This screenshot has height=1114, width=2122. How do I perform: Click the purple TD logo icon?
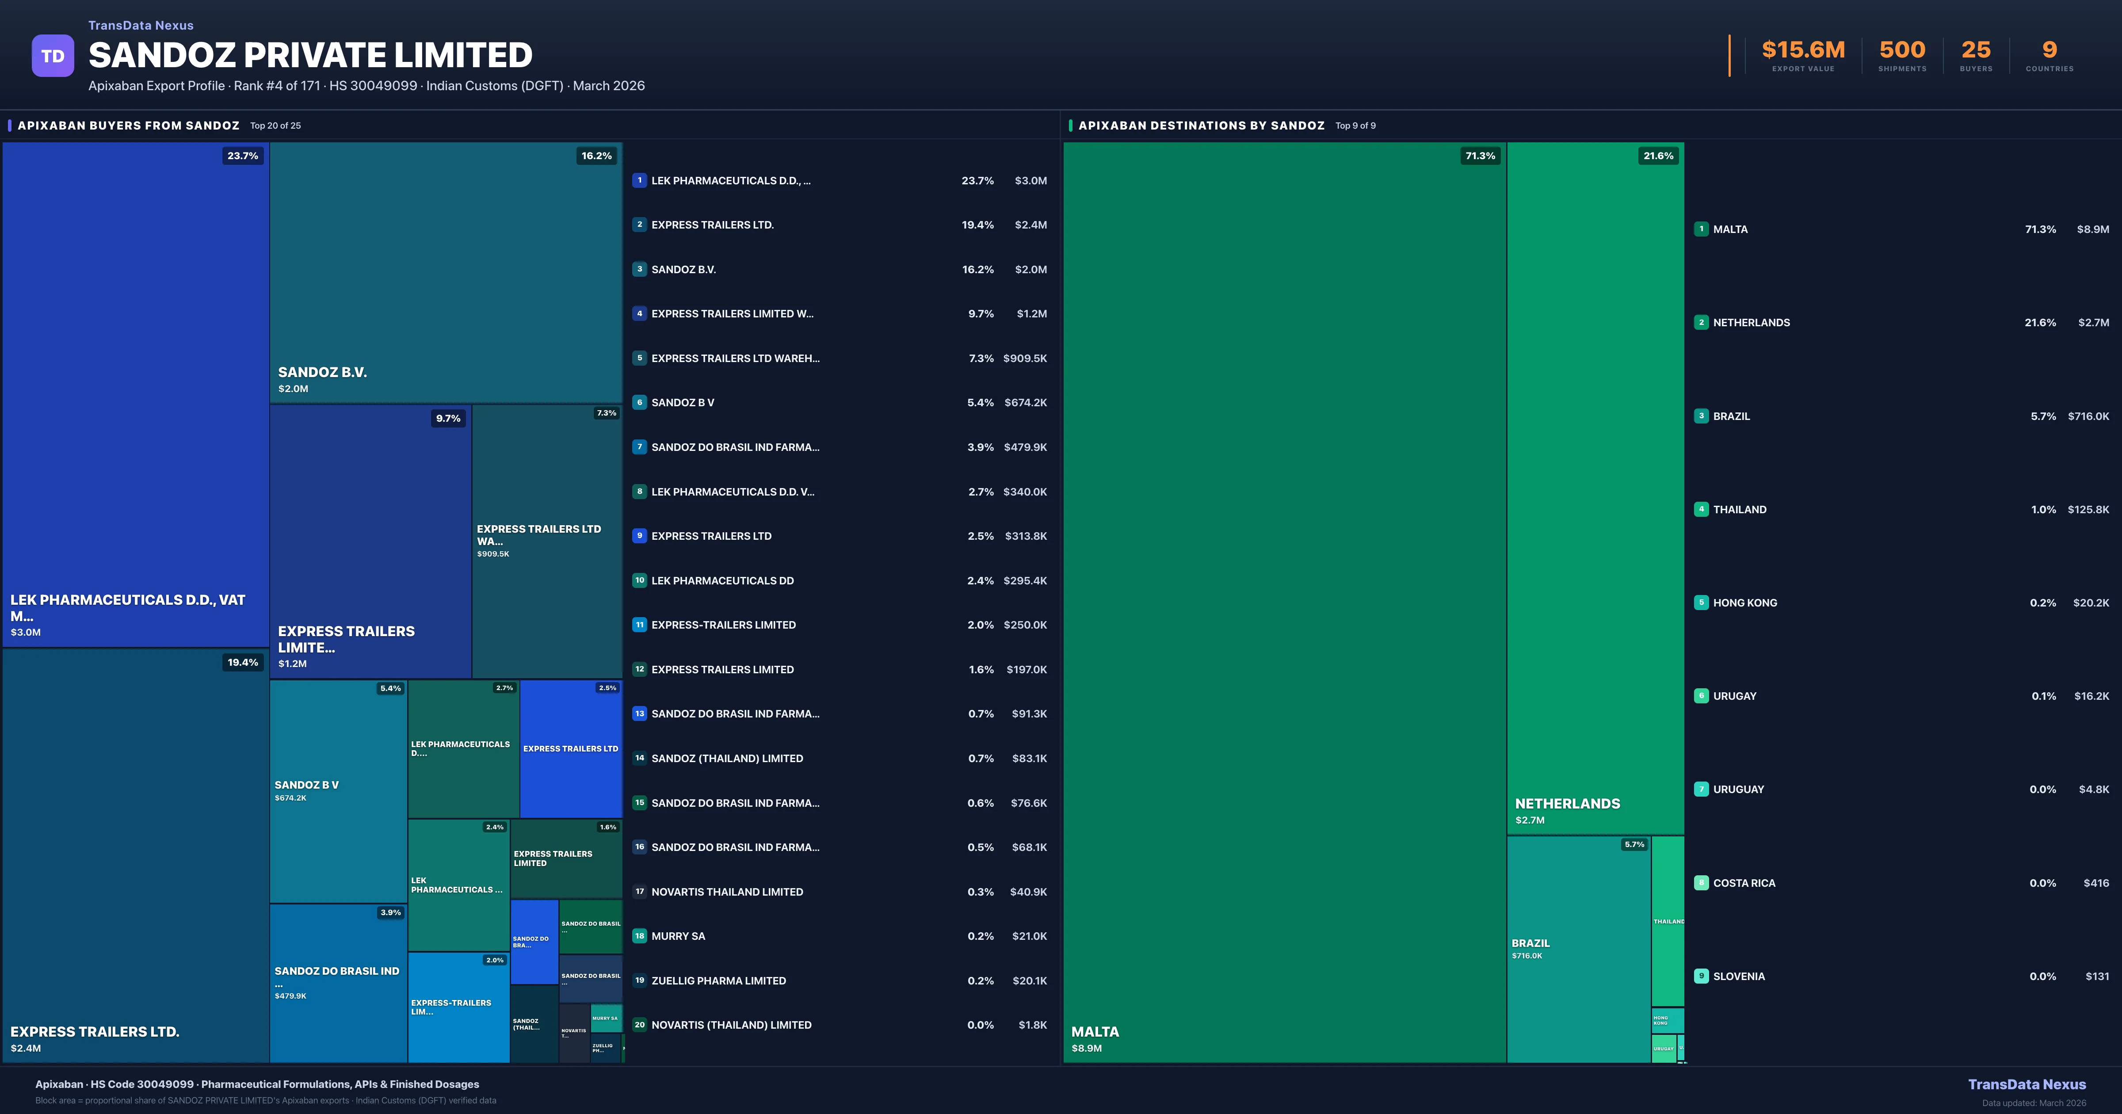[53, 56]
